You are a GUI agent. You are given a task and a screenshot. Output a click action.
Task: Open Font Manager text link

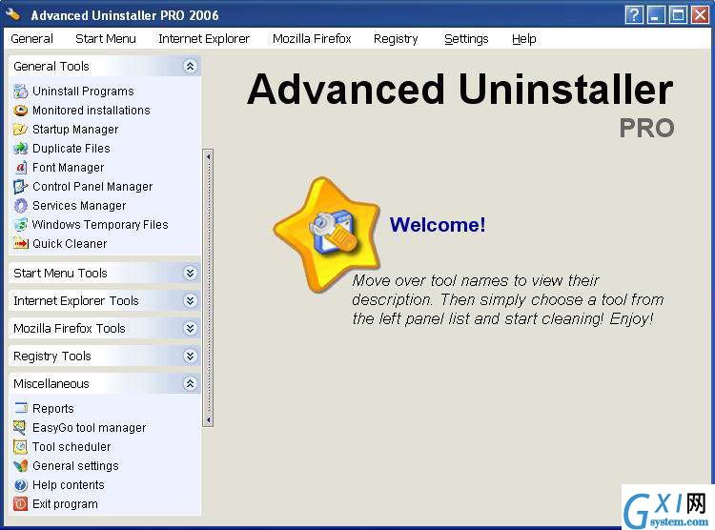(69, 168)
